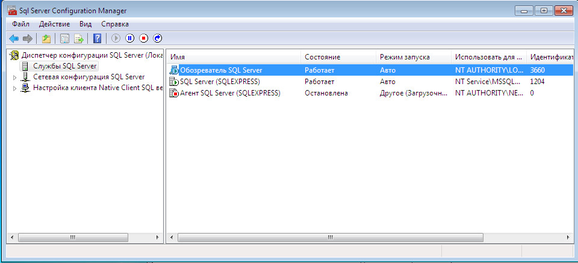The width and height of the screenshot is (578, 263).
Task: Click right arrow of the tree pane scrollbar
Action: click(x=158, y=238)
